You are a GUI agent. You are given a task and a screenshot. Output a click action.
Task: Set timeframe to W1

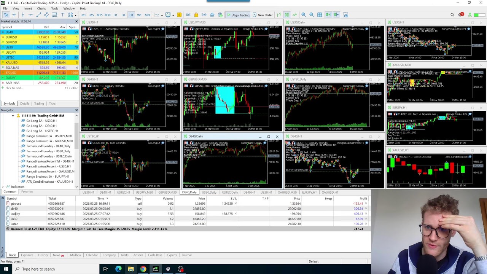139,15
